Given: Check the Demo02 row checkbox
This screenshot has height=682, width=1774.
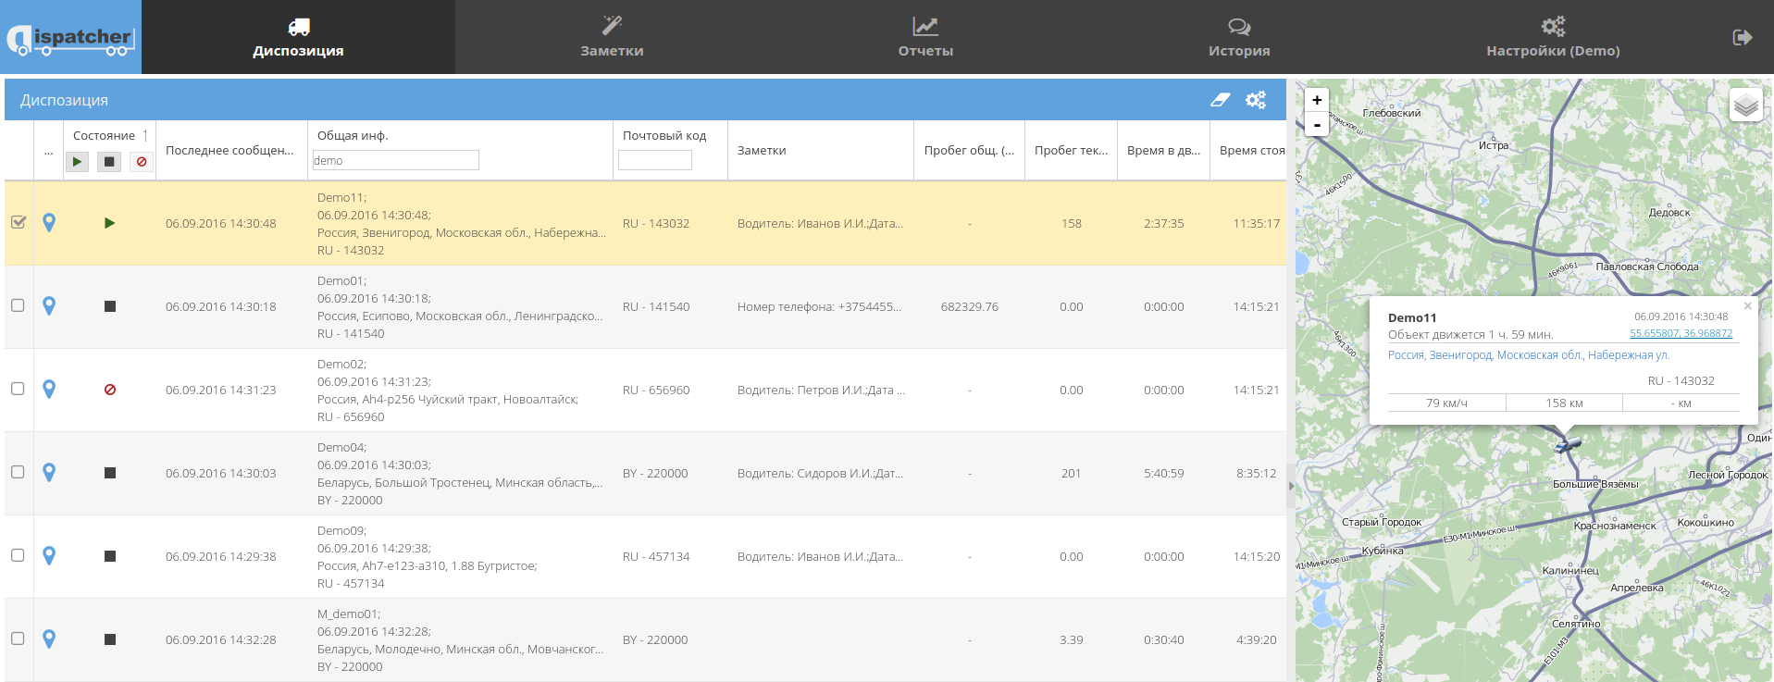Looking at the screenshot, I should 18,389.
